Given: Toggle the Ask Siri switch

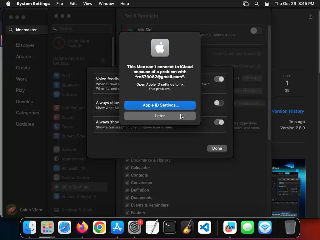Looking at the screenshot, I should [256, 31].
